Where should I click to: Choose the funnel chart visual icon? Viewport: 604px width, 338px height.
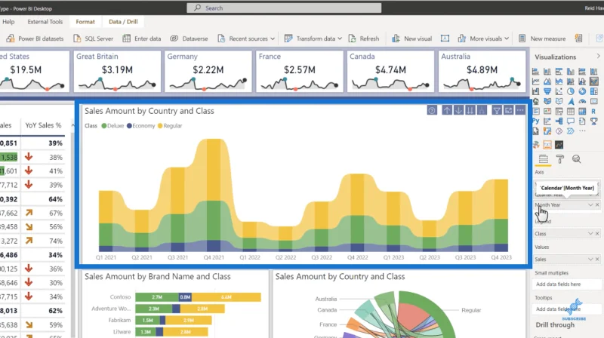[x=547, y=91]
